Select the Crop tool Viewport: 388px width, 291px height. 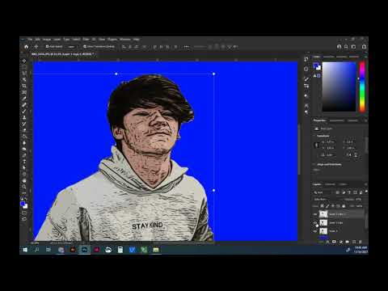[24, 86]
